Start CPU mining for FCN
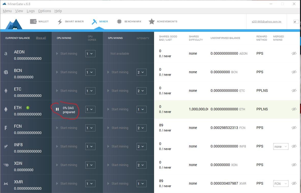The height and width of the screenshot is (193, 301). (x=67, y=128)
